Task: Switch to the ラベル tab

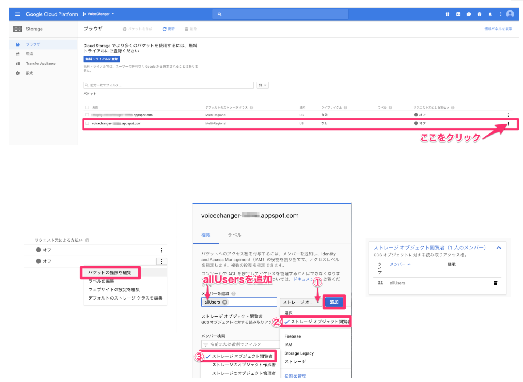Action: pyautogui.click(x=235, y=235)
